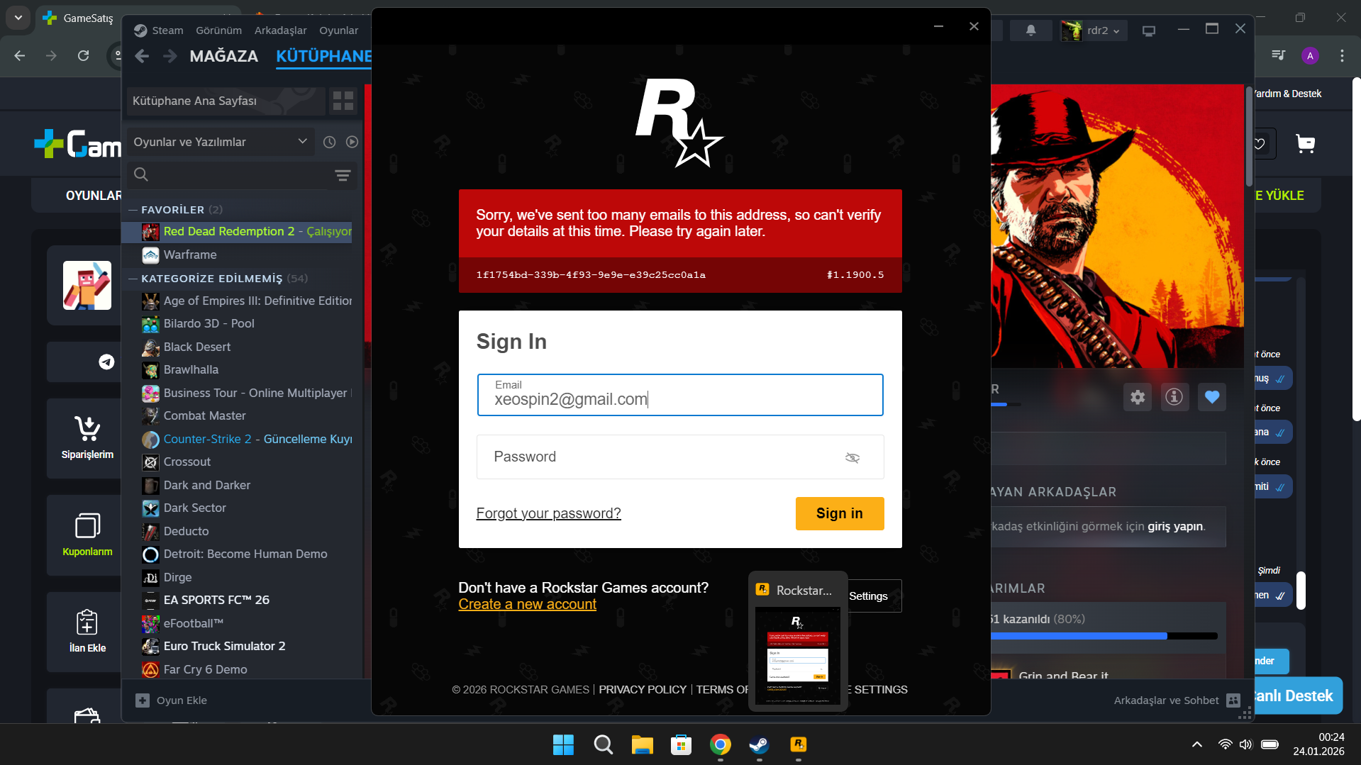Open library advanced filter options

[343, 175]
